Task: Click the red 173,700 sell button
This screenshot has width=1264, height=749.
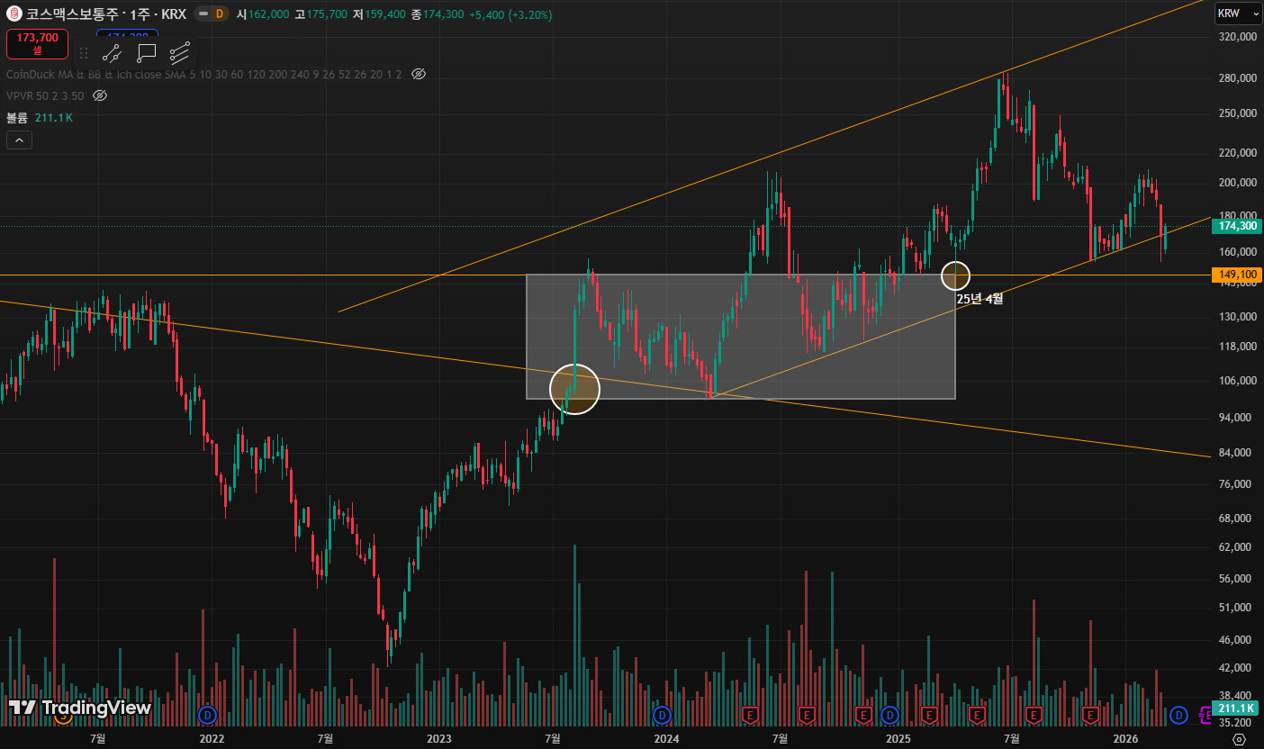Action: pyautogui.click(x=37, y=43)
